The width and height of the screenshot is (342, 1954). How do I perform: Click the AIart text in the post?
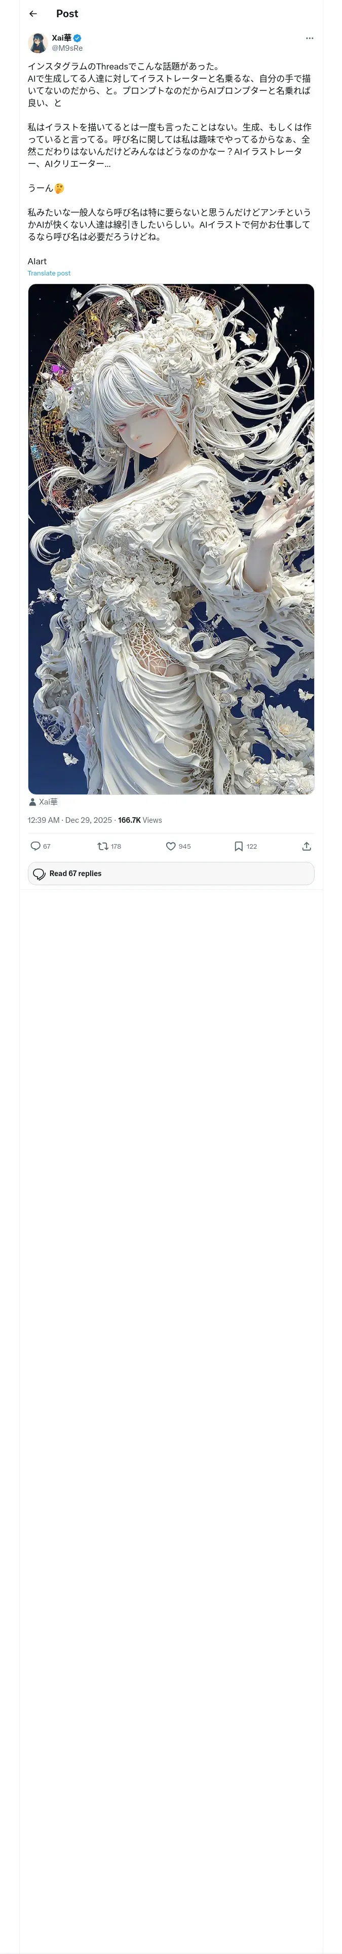pyautogui.click(x=37, y=261)
